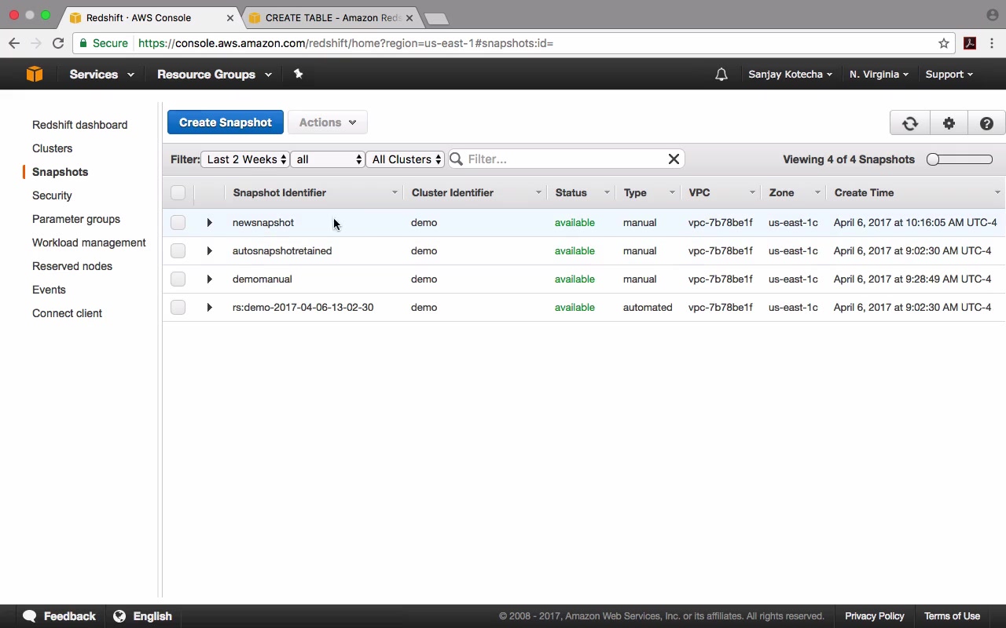Image resolution: width=1006 pixels, height=628 pixels.
Task: Sort by Create Time column
Action: (x=916, y=193)
